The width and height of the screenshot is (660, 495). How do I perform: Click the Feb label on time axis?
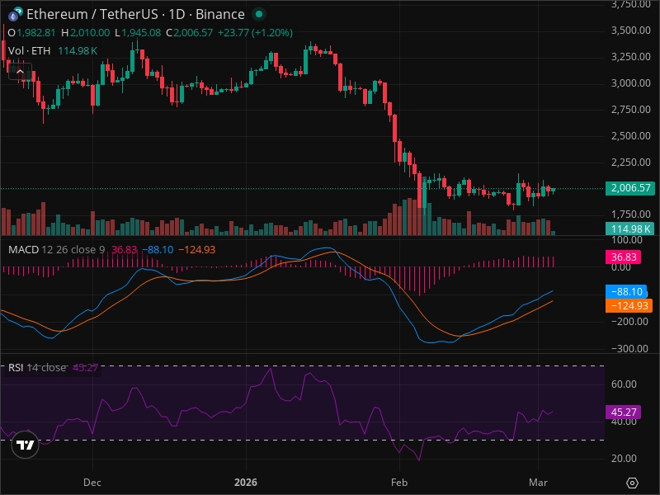pyautogui.click(x=399, y=483)
